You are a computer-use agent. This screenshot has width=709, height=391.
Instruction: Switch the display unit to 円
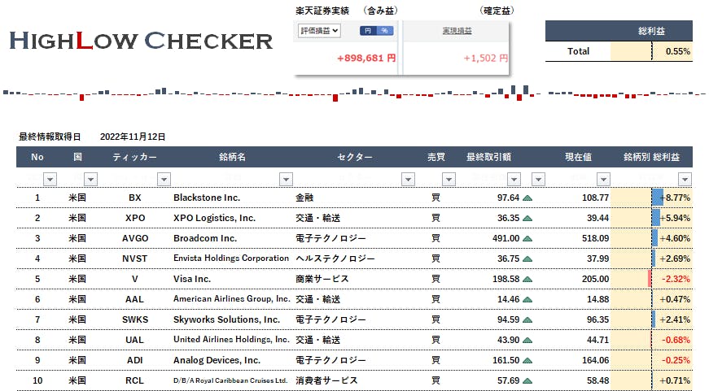368,31
